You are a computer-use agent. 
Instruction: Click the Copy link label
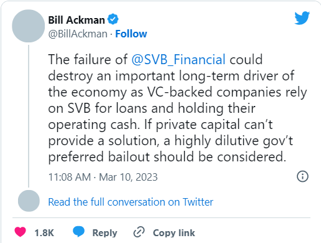tap(174, 233)
